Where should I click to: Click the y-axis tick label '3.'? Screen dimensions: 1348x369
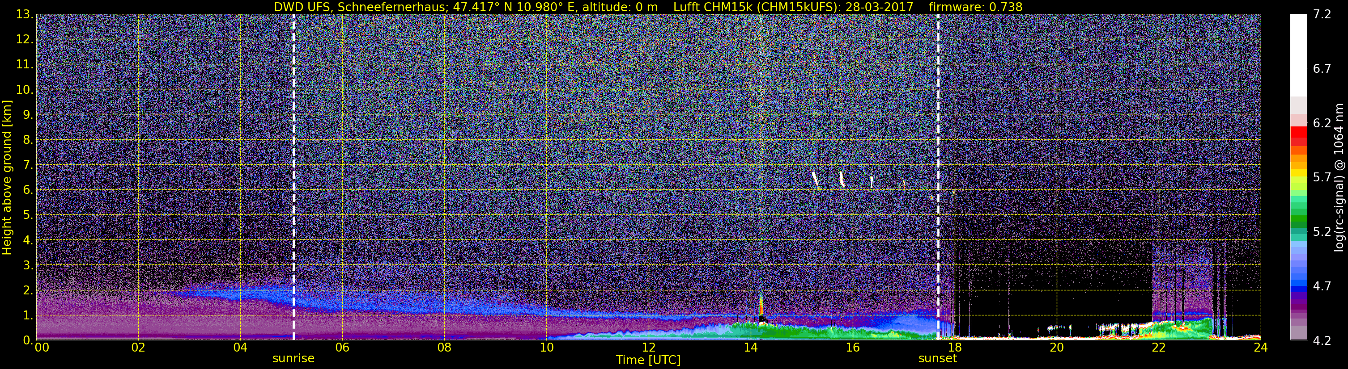(28, 265)
